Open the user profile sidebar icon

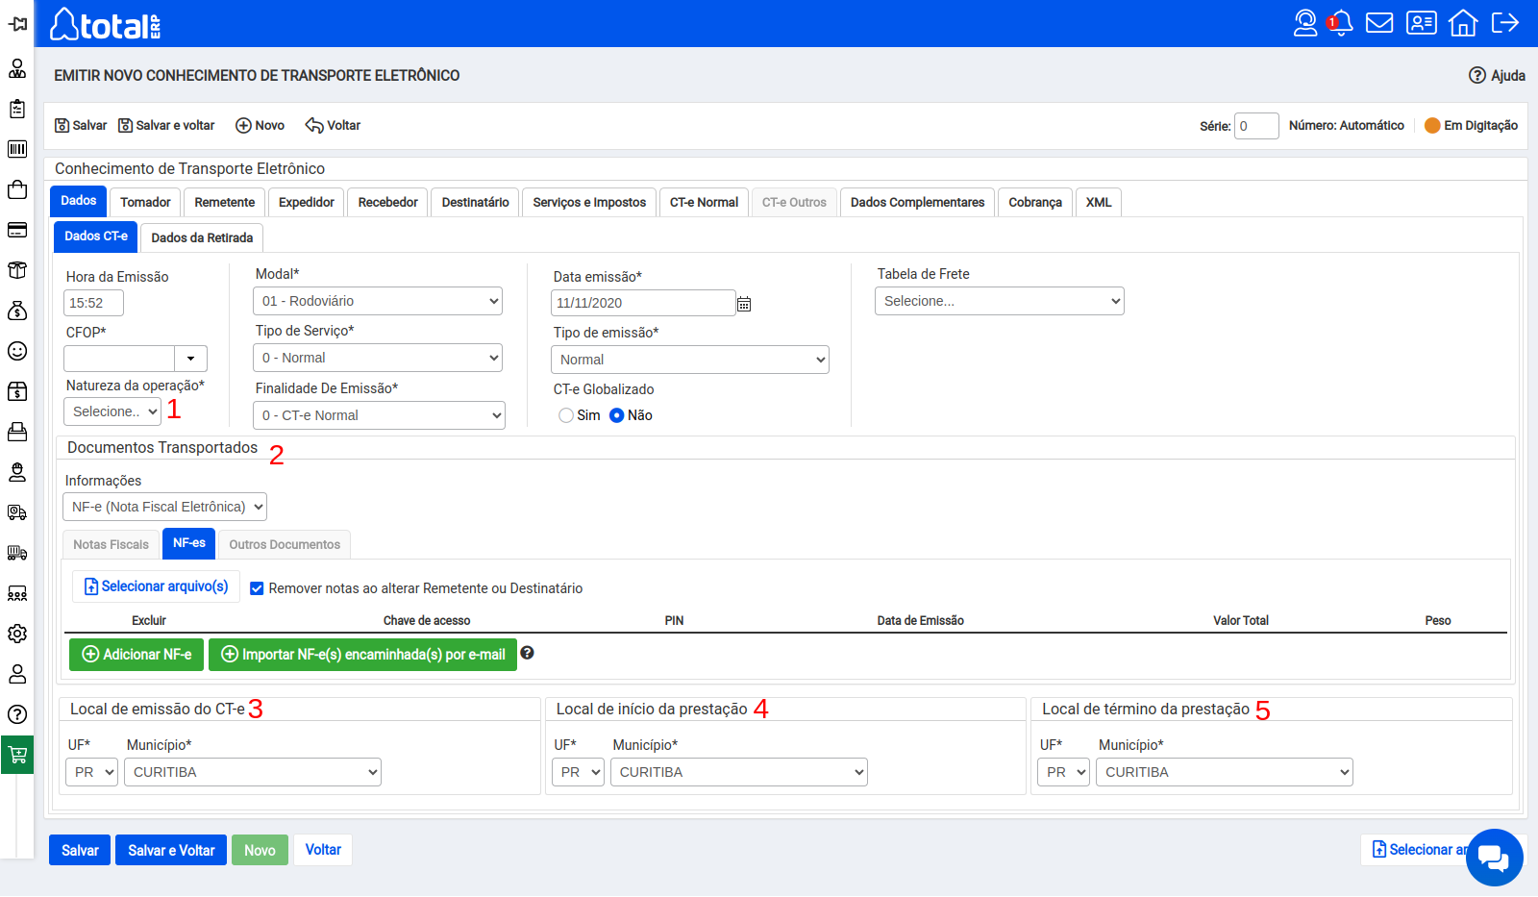[x=17, y=674]
